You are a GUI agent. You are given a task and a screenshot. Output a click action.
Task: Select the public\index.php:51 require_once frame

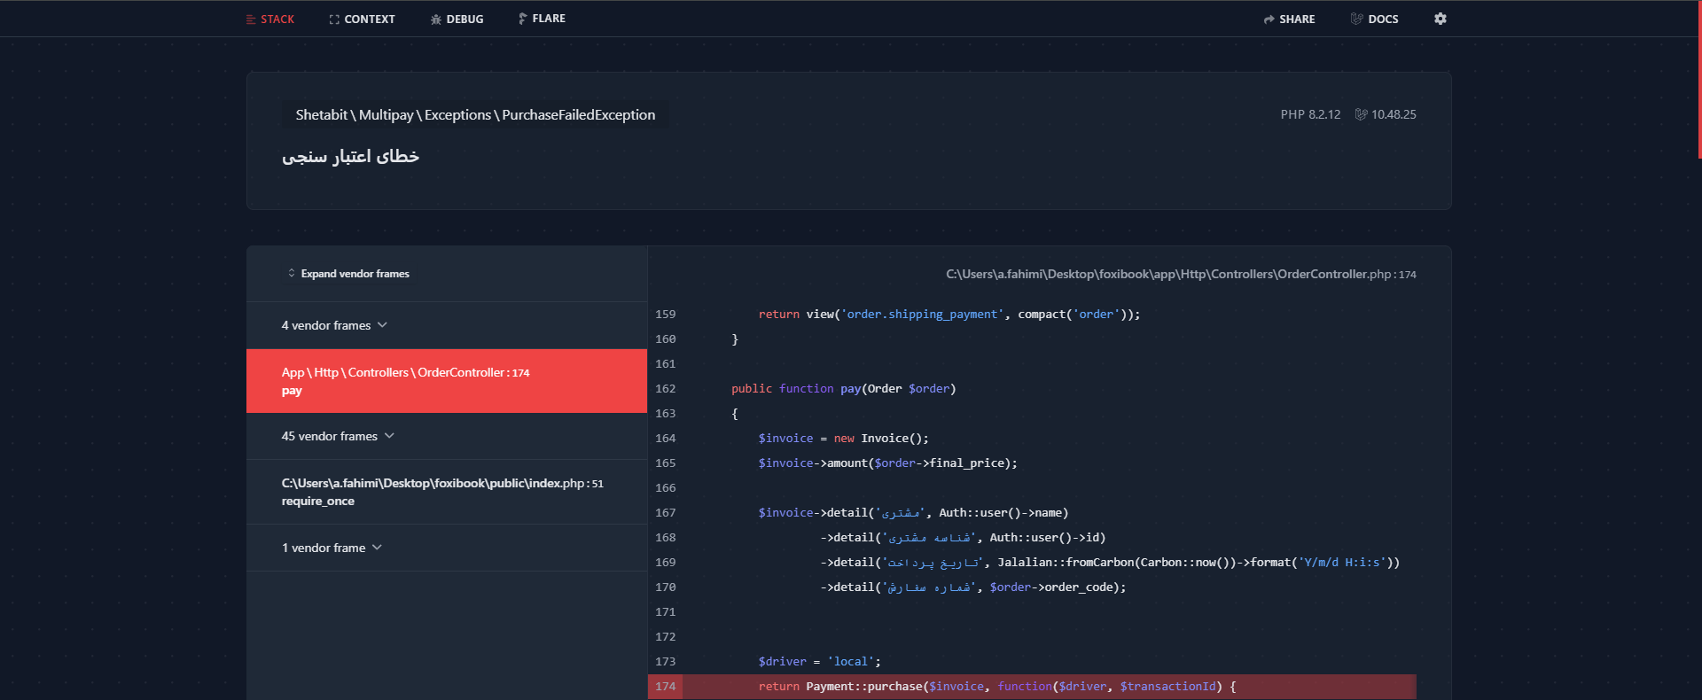coord(447,492)
